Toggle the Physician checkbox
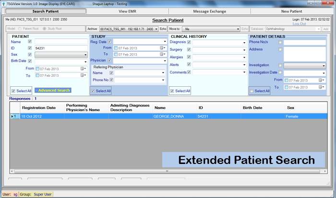Viewport: 336px width, 198px height. [109, 60]
